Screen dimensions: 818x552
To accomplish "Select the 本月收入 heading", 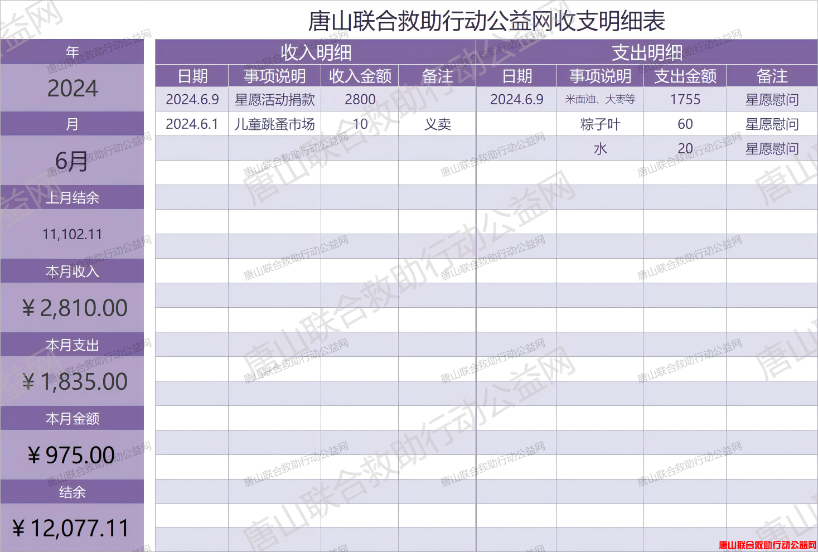I will [x=72, y=271].
